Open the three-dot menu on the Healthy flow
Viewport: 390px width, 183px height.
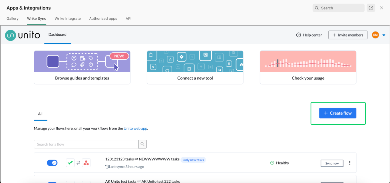pos(350,163)
